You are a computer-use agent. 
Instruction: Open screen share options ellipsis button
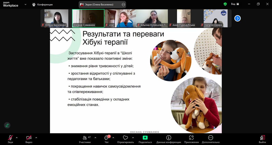tap(123, 5)
